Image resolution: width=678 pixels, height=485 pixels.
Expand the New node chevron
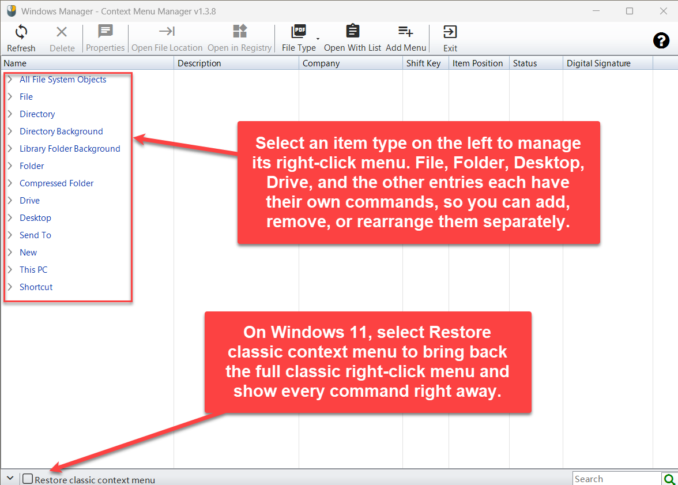(x=10, y=252)
